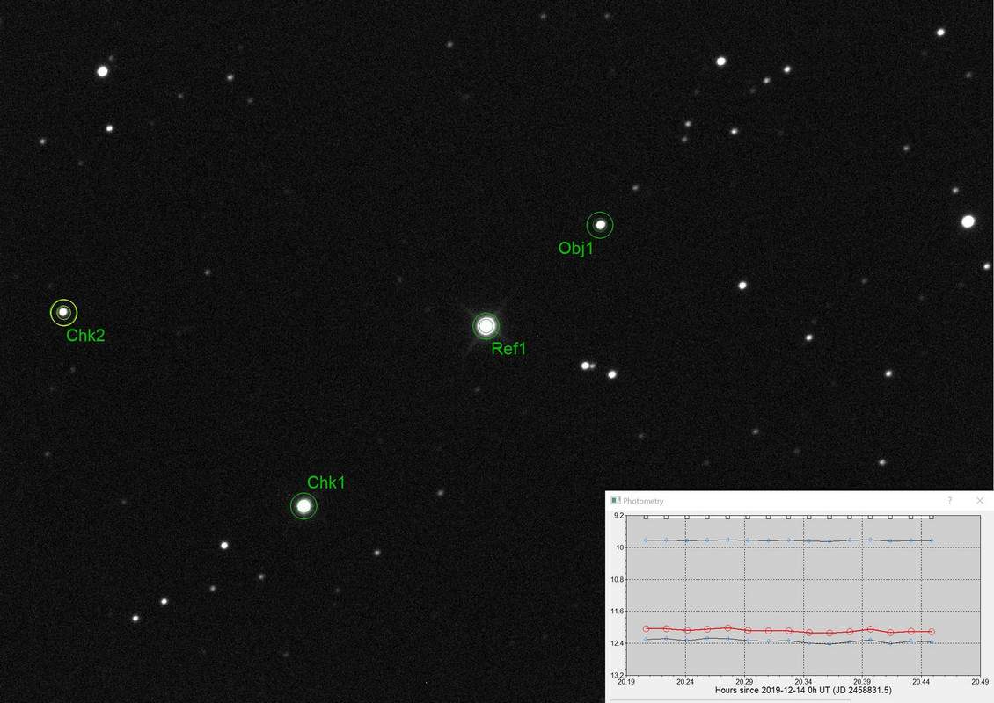Select the Ref1 reference star aperture

click(x=486, y=326)
